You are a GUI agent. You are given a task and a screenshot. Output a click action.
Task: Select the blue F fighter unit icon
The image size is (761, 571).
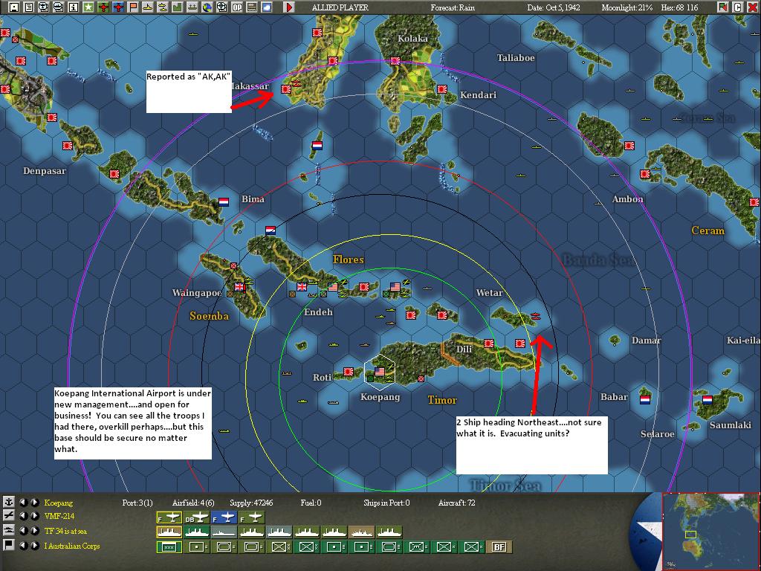[224, 517]
